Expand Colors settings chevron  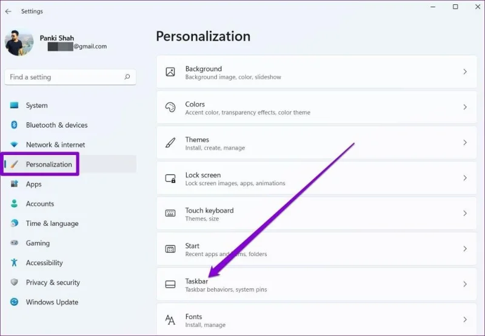(x=465, y=107)
